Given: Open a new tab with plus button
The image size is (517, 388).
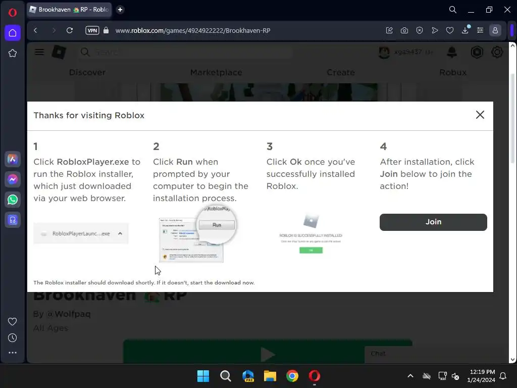Looking at the screenshot, I should tap(120, 10).
